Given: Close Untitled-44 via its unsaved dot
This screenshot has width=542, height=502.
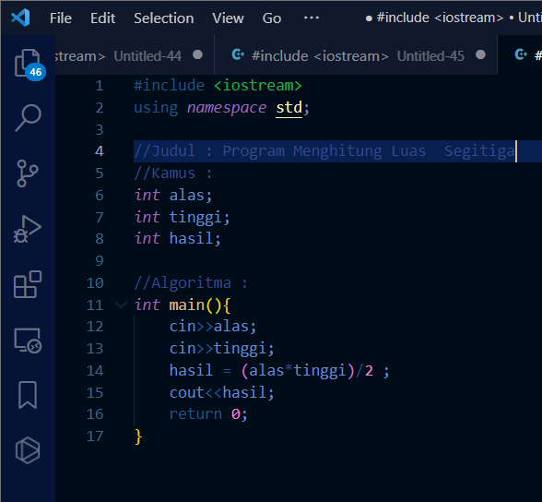Looking at the screenshot, I should click(197, 54).
